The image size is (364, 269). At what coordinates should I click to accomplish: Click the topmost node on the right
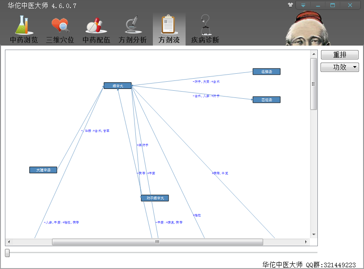[x=267, y=71]
